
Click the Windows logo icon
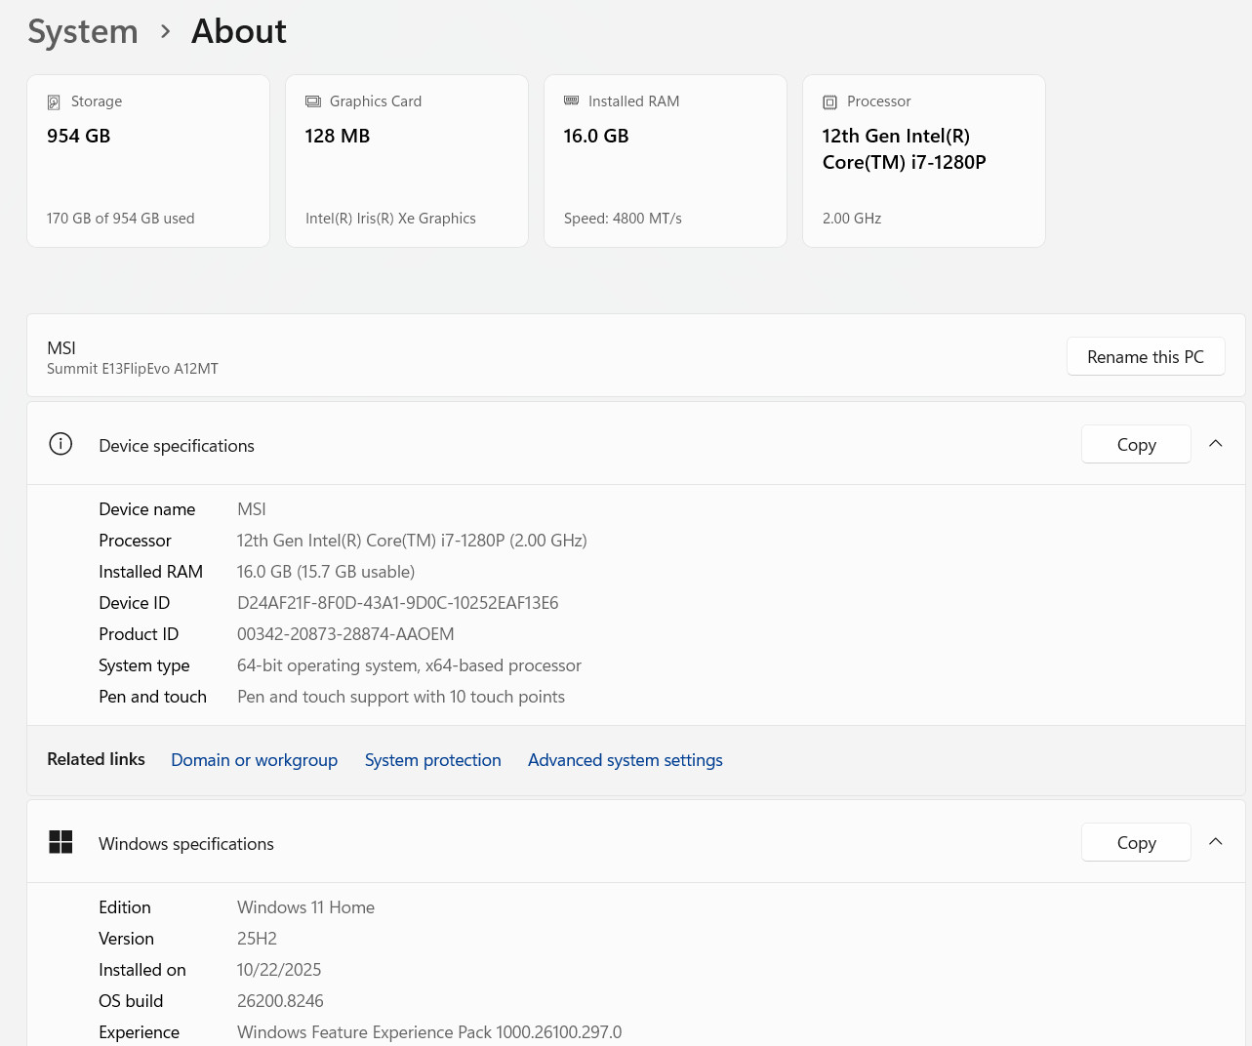[x=61, y=842]
